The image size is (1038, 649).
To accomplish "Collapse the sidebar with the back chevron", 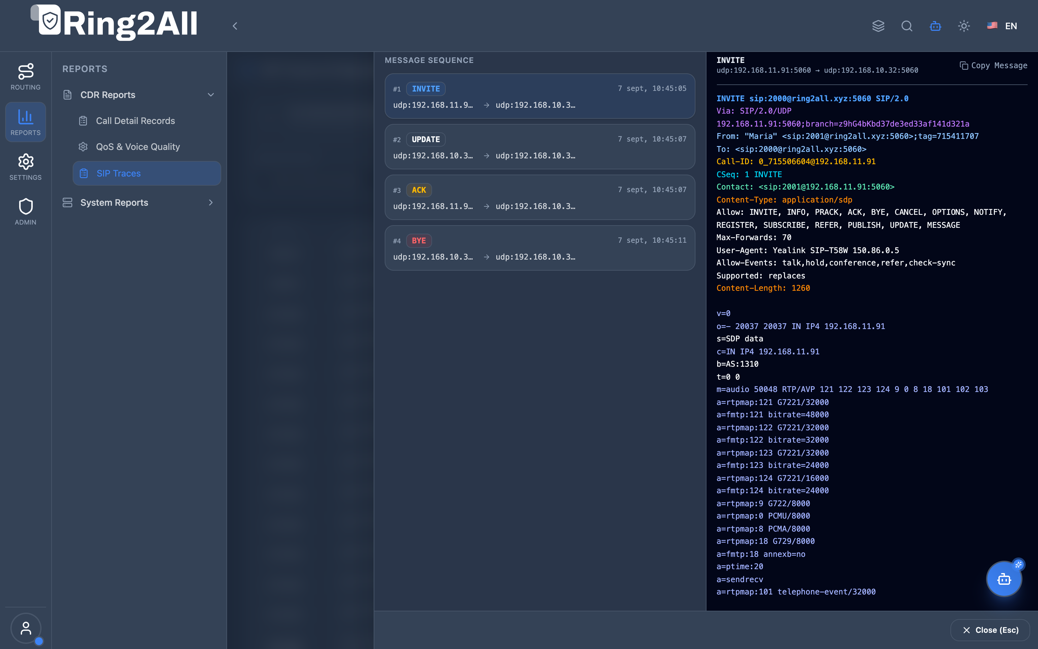I will tap(235, 26).
